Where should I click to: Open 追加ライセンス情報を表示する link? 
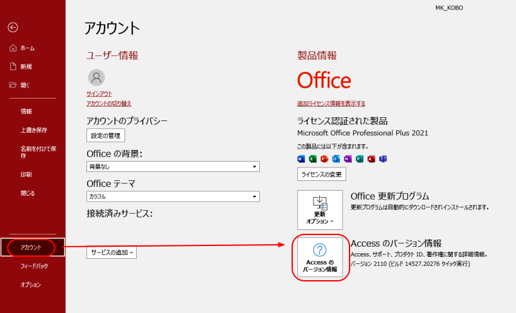point(331,104)
